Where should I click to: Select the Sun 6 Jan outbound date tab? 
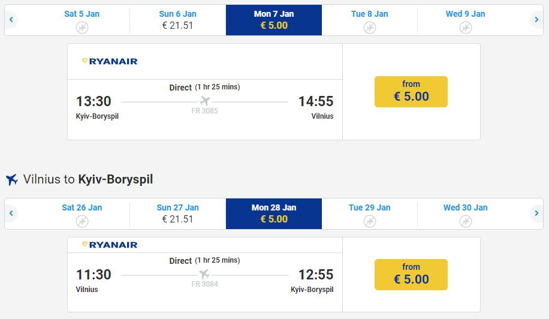click(178, 20)
